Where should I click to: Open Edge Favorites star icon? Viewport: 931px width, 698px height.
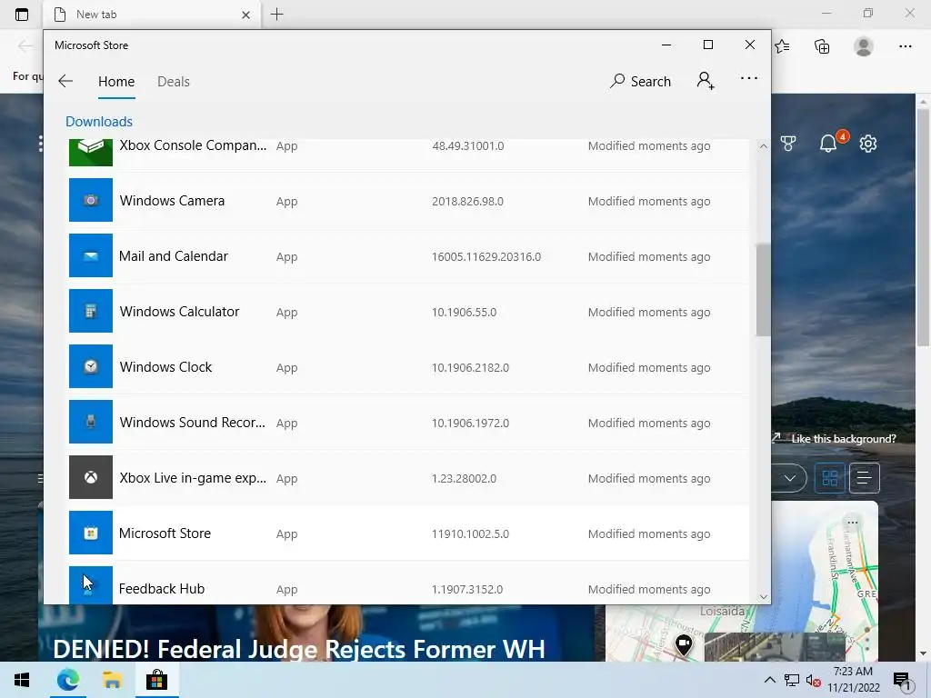[x=783, y=46]
